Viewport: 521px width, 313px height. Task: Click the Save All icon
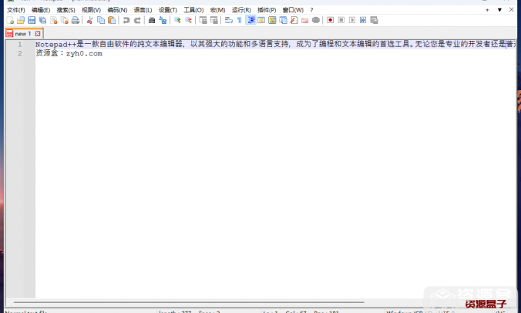point(42,20)
